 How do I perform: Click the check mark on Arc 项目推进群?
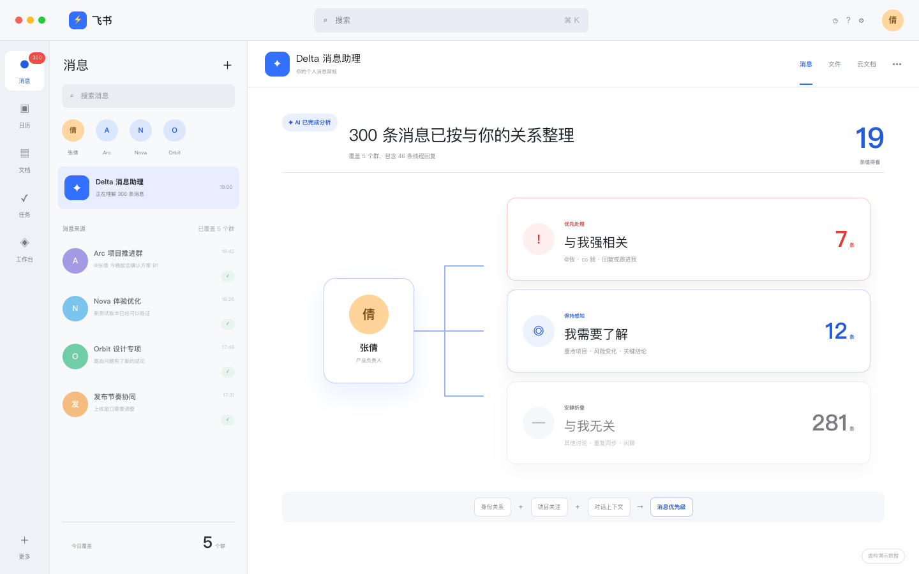tap(228, 276)
